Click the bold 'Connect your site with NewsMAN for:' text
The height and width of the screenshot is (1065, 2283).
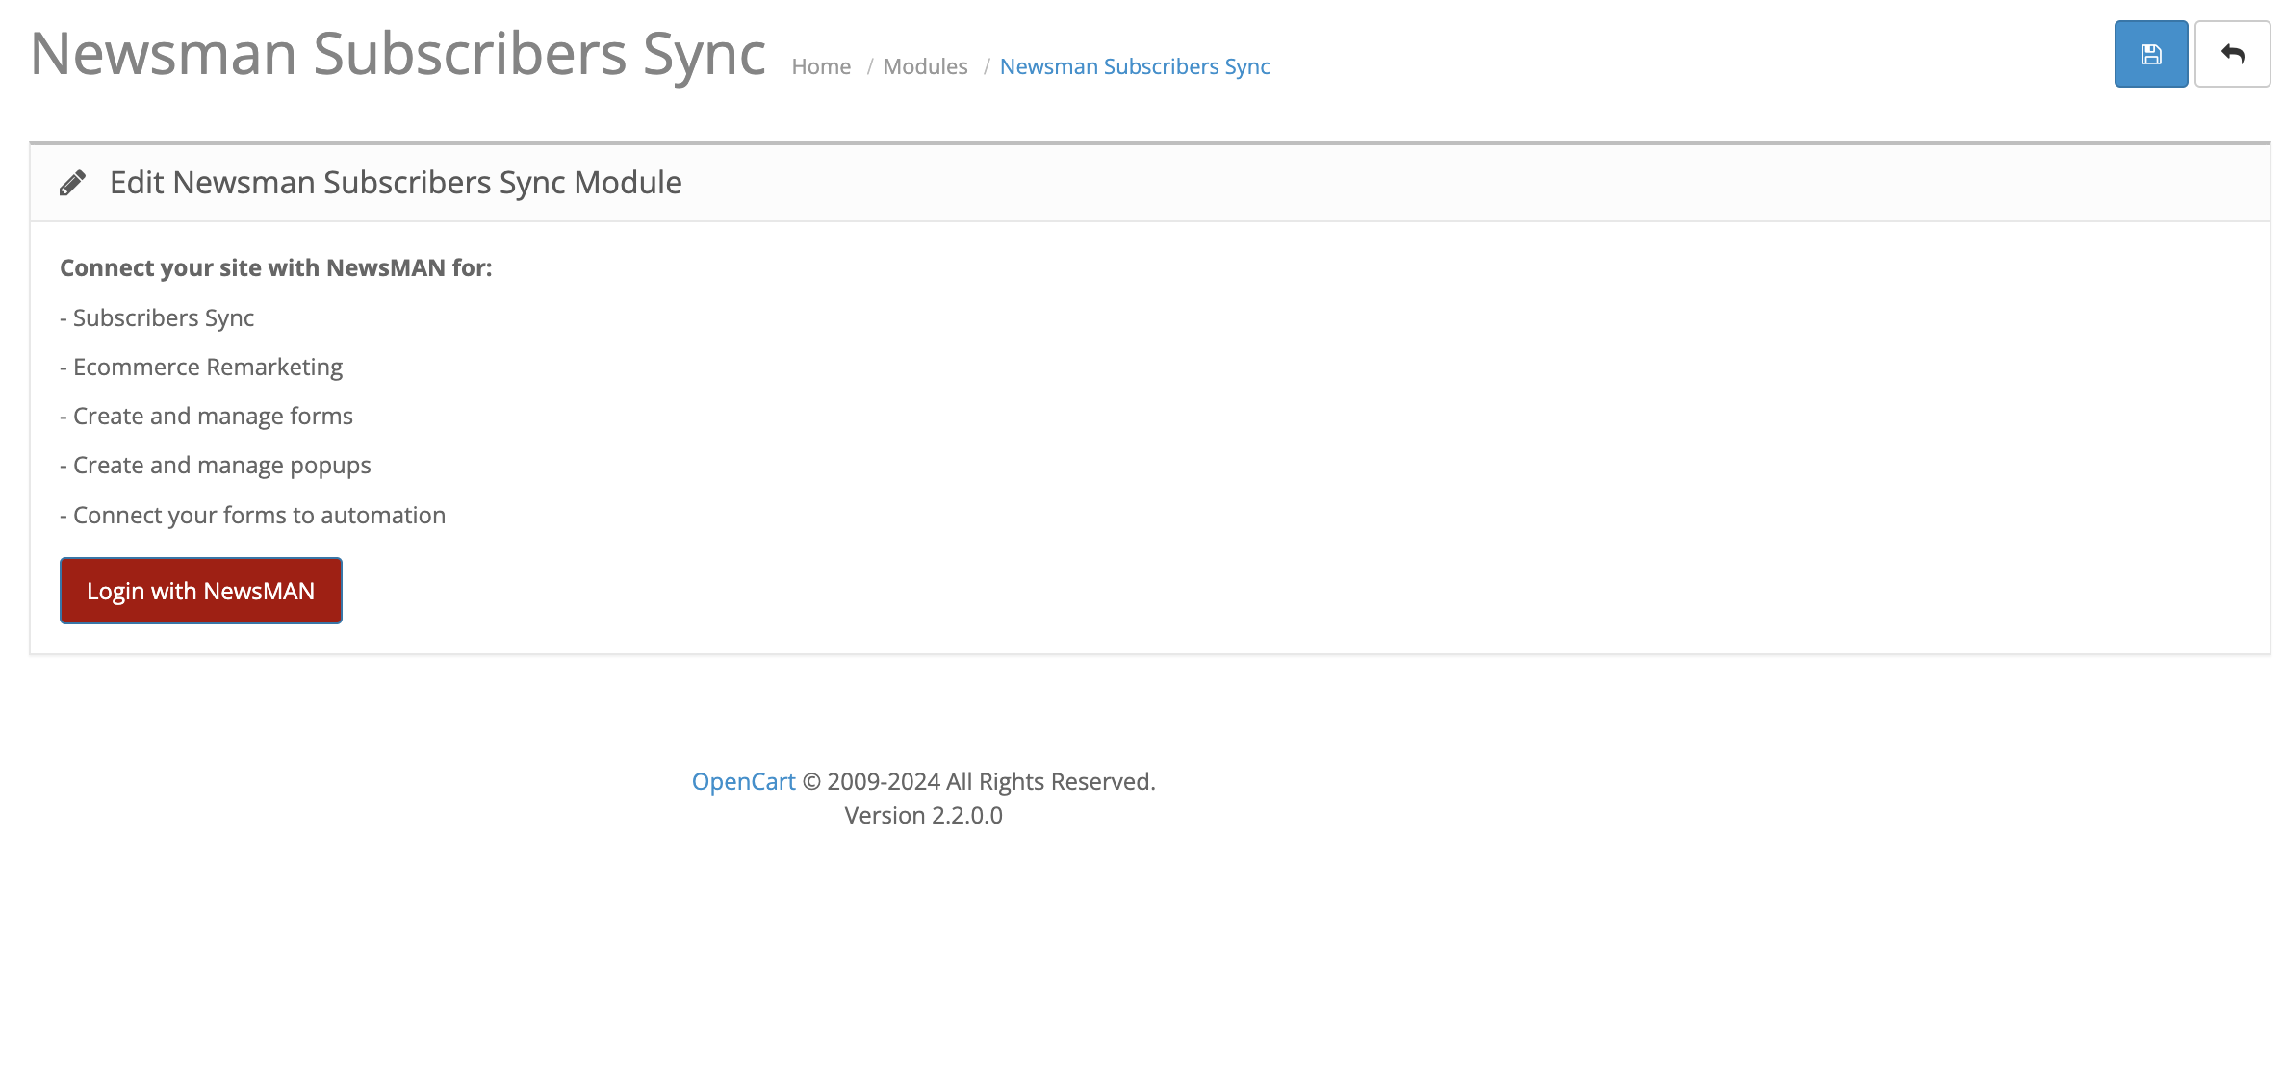pos(275,267)
